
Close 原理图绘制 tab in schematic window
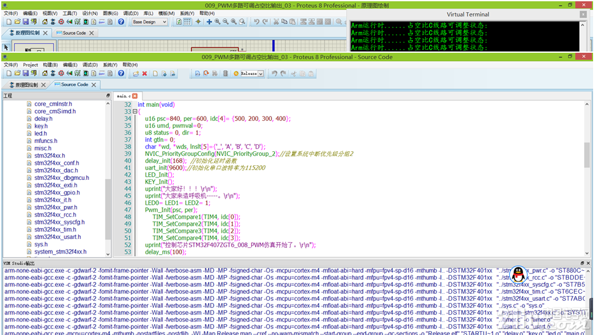(x=45, y=33)
